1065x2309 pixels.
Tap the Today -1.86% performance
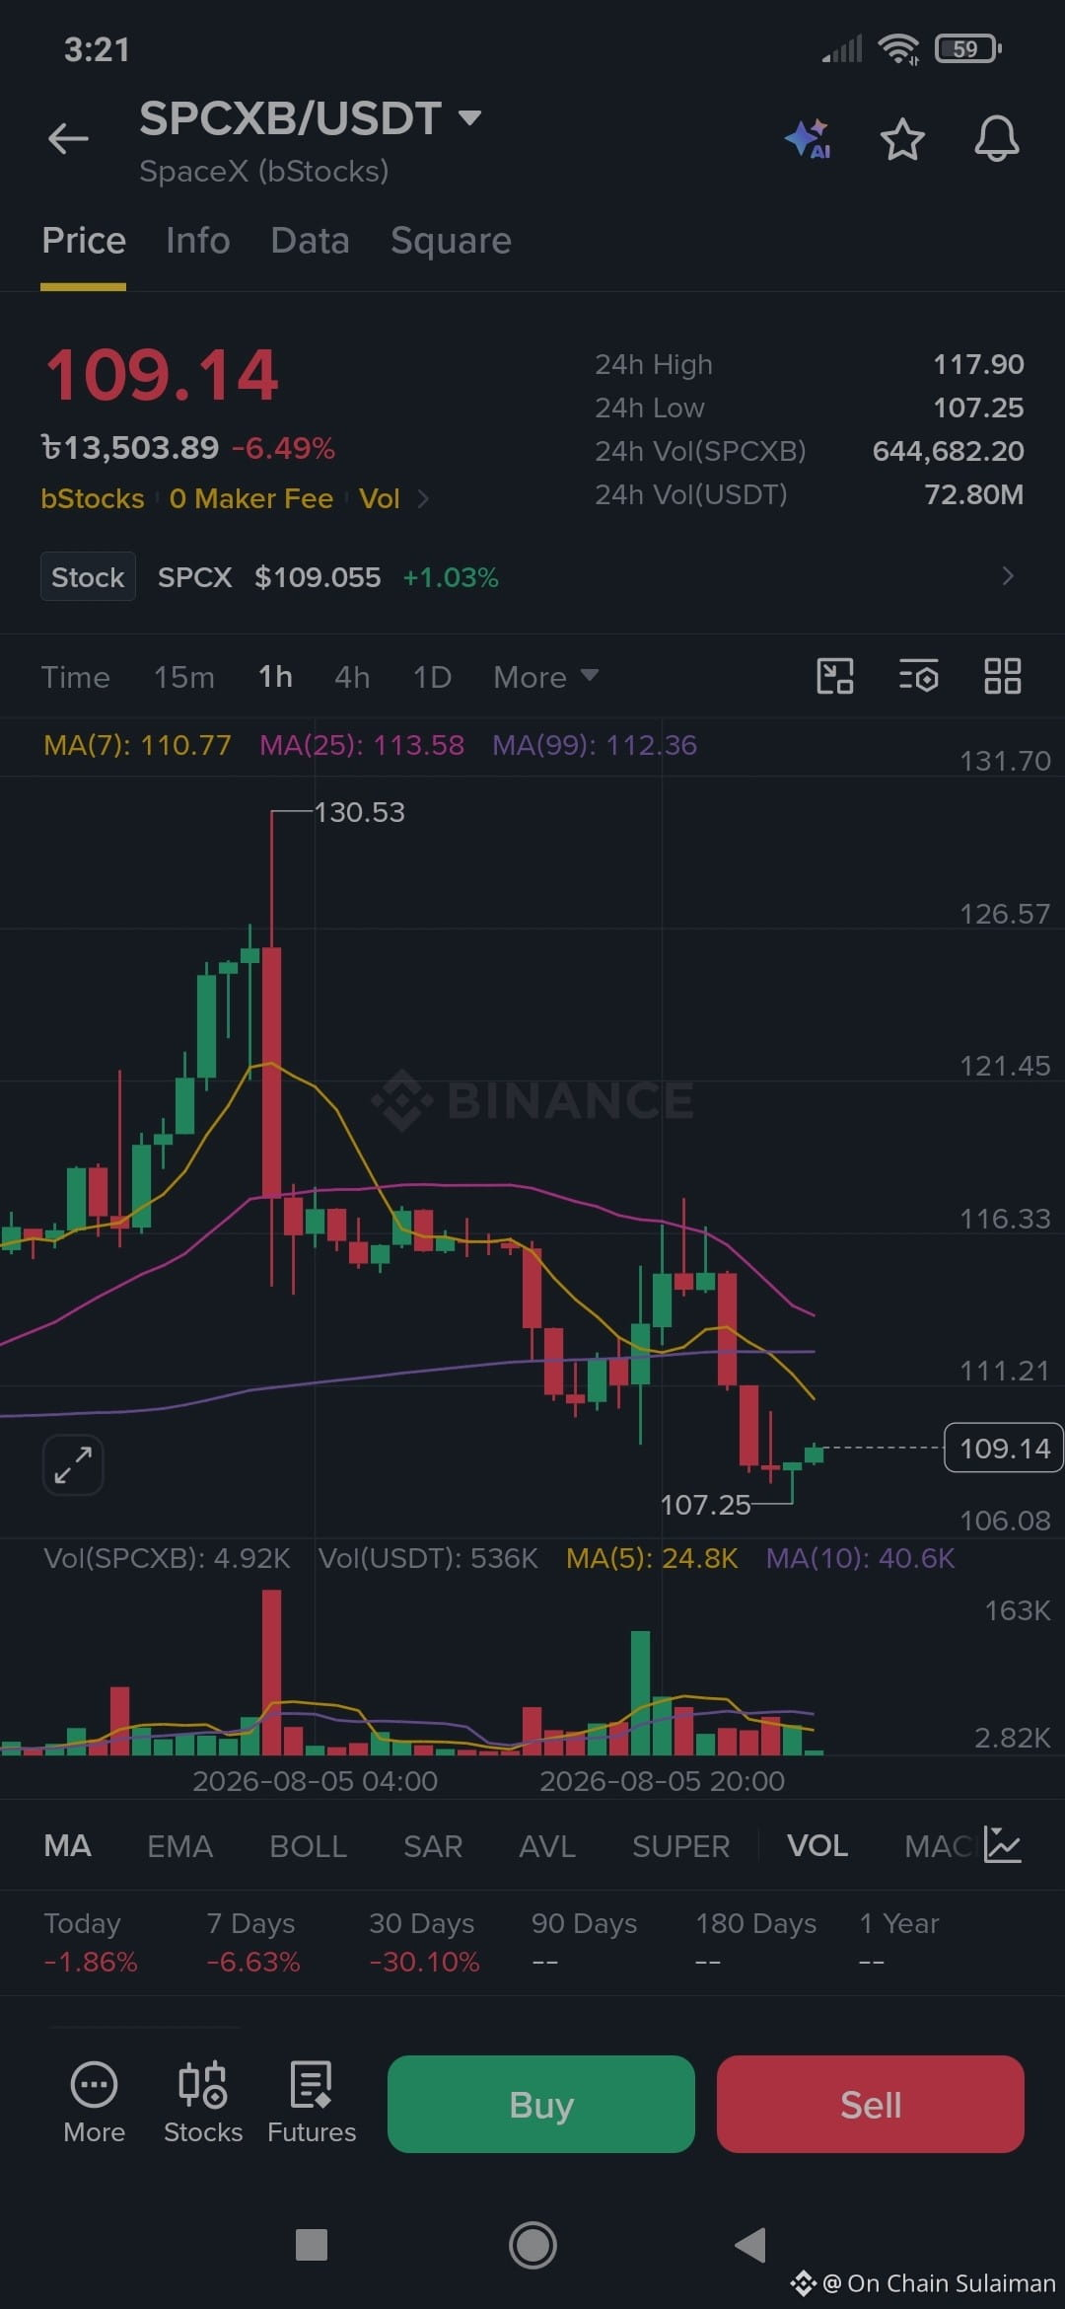[x=90, y=1942]
